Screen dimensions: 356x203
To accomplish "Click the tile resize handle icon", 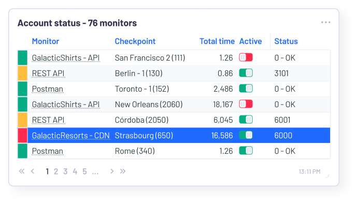I will point(327,176).
